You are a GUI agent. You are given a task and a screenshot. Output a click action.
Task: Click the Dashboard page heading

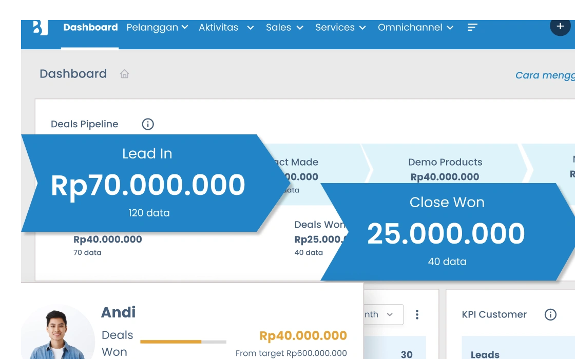[x=73, y=74]
